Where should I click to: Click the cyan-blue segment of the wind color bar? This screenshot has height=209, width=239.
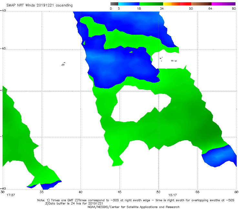click(129, 4)
